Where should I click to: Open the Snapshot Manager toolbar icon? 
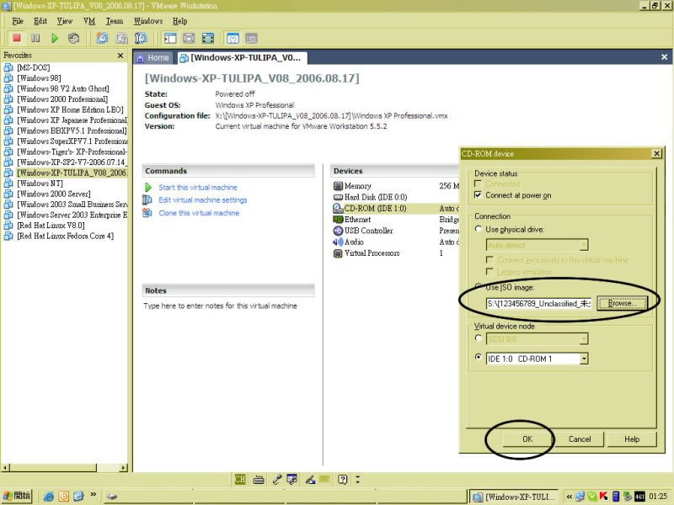coord(141,38)
